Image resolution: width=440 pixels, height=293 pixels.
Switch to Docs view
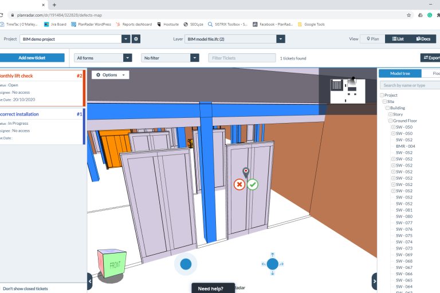(x=423, y=39)
